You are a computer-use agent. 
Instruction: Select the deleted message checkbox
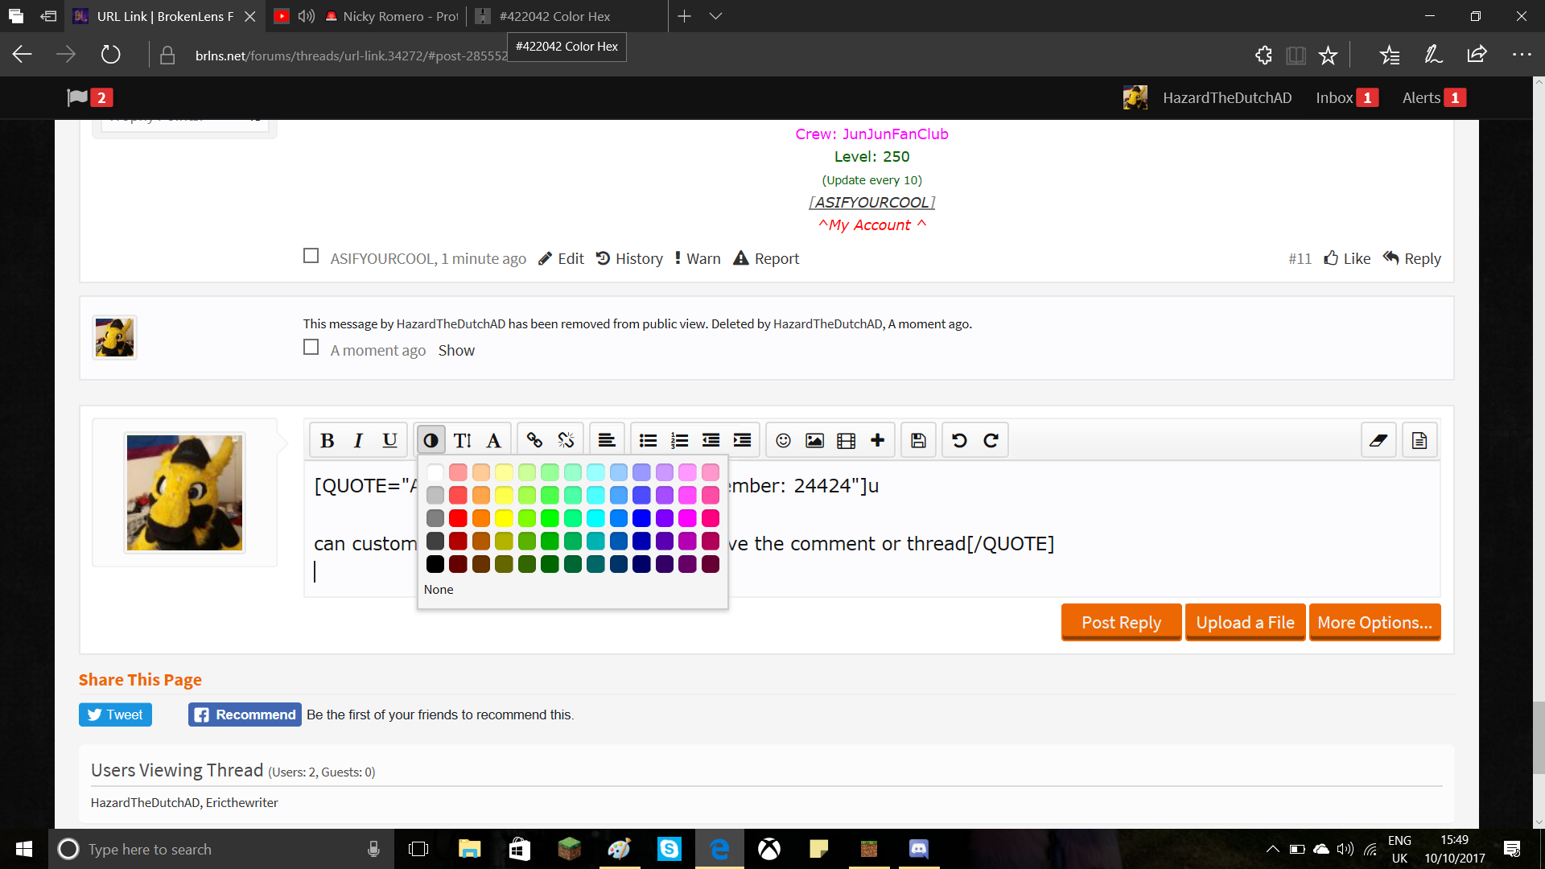click(311, 348)
